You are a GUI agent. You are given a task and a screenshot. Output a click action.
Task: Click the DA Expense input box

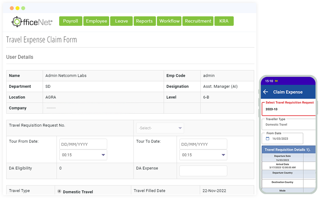tap(203, 171)
